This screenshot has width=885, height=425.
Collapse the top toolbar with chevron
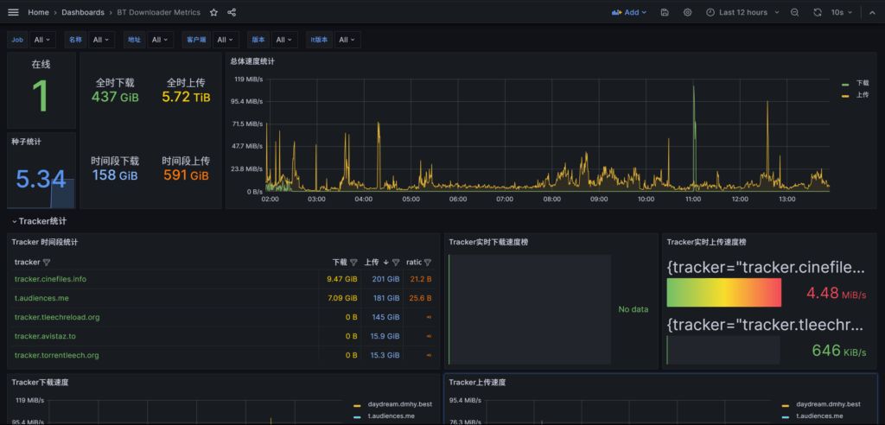tap(871, 12)
